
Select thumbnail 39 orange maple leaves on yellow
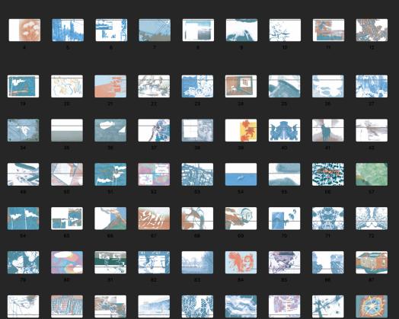click(241, 130)
